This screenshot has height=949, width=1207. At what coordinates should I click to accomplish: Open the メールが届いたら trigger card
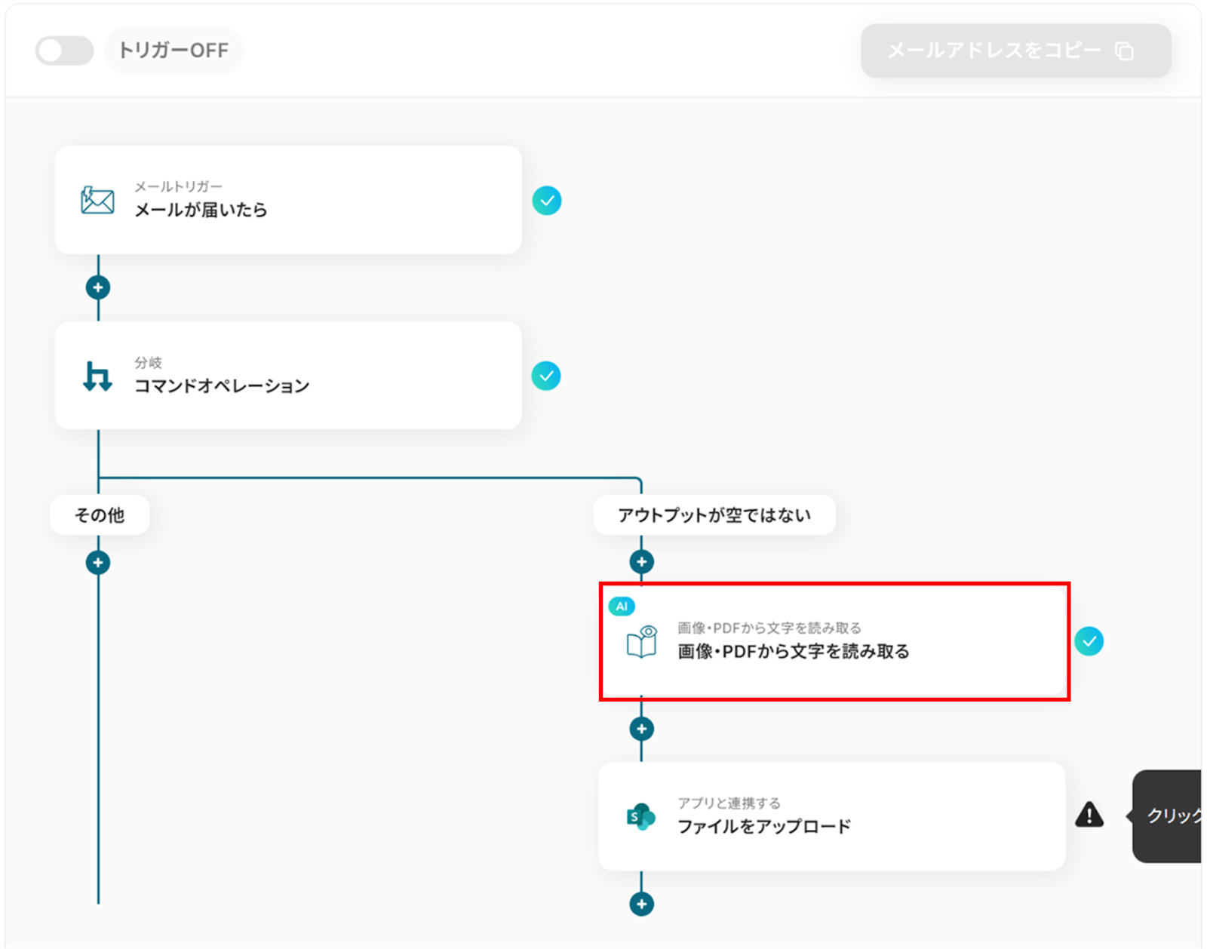coord(288,200)
